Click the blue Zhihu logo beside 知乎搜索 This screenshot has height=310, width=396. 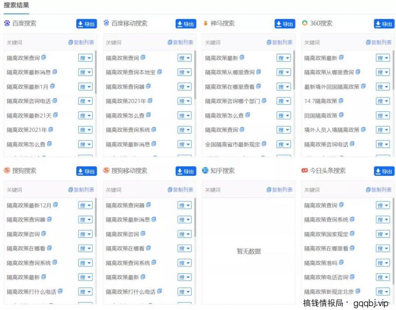pos(206,171)
